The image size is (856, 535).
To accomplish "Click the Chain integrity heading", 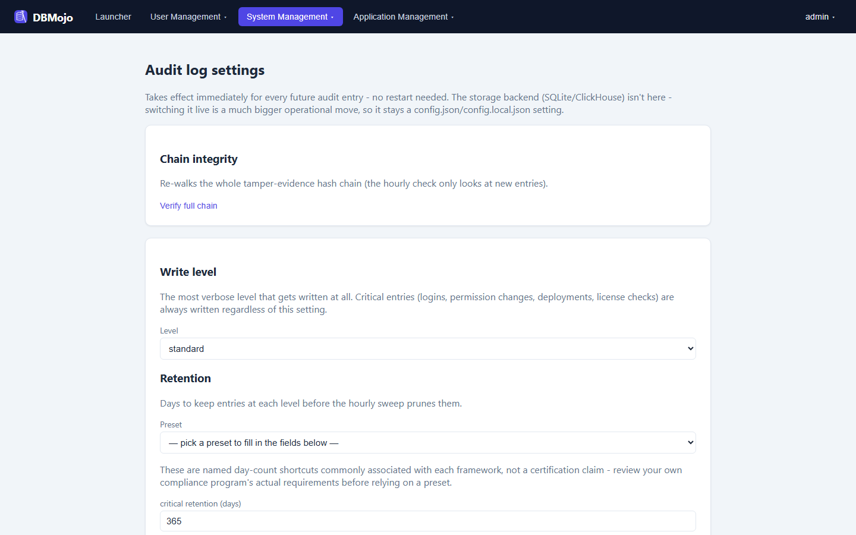I will (x=199, y=159).
